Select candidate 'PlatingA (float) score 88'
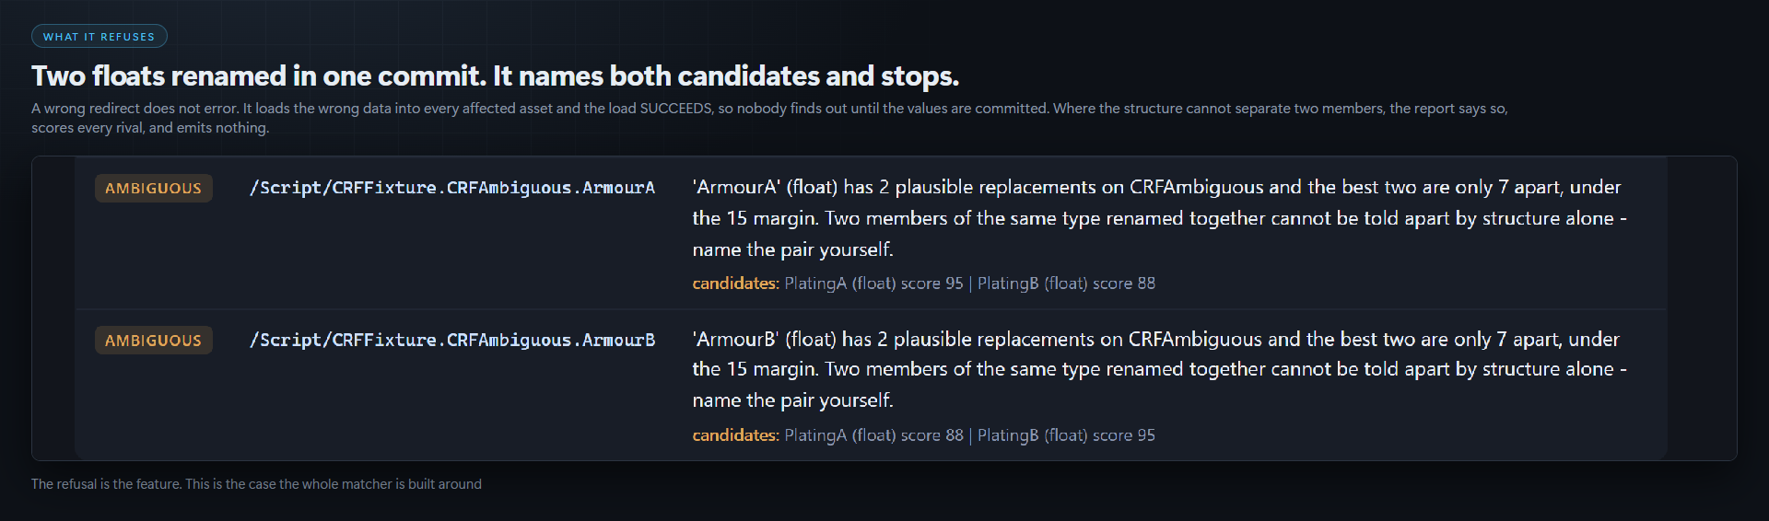The image size is (1769, 521). tap(873, 435)
